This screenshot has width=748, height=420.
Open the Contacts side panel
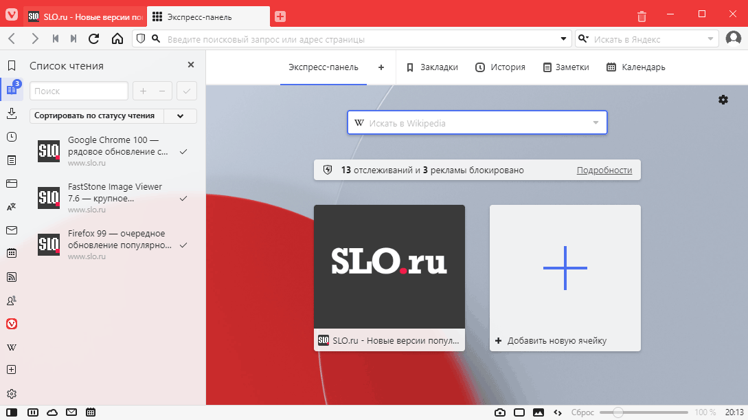pos(12,300)
